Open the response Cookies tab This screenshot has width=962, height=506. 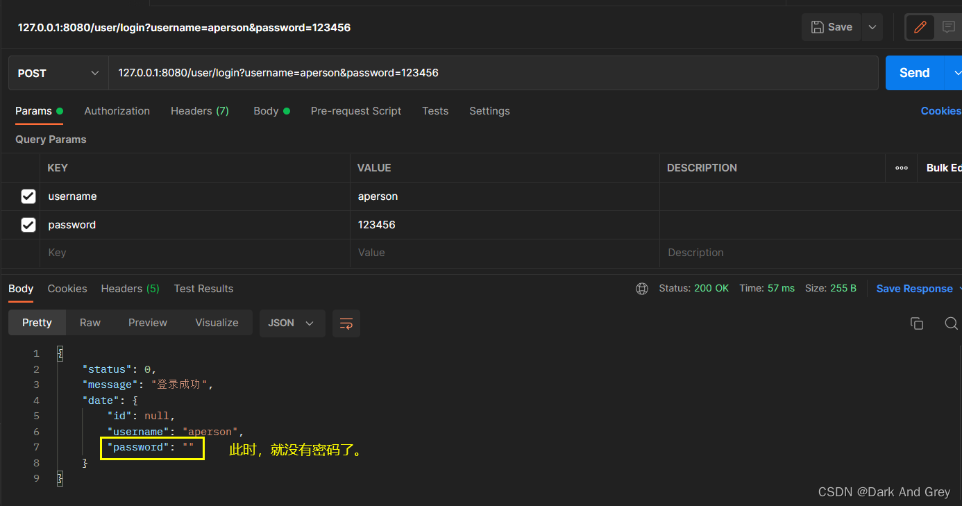point(67,289)
